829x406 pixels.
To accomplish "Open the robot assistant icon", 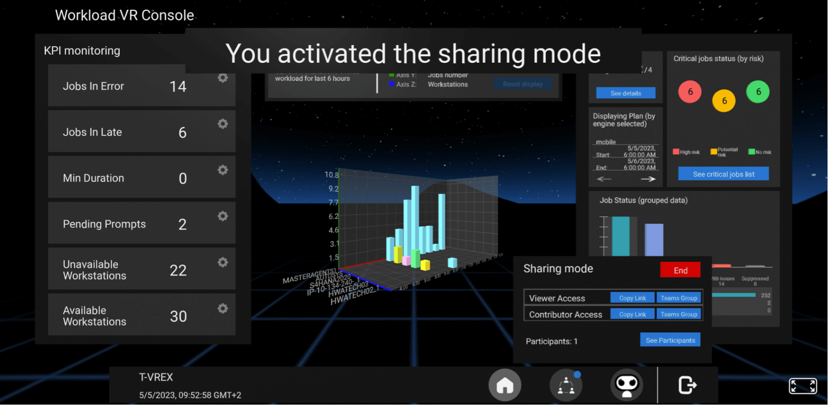I will tap(627, 385).
